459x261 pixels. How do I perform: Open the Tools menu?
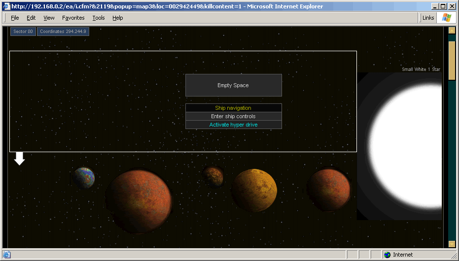pos(99,18)
